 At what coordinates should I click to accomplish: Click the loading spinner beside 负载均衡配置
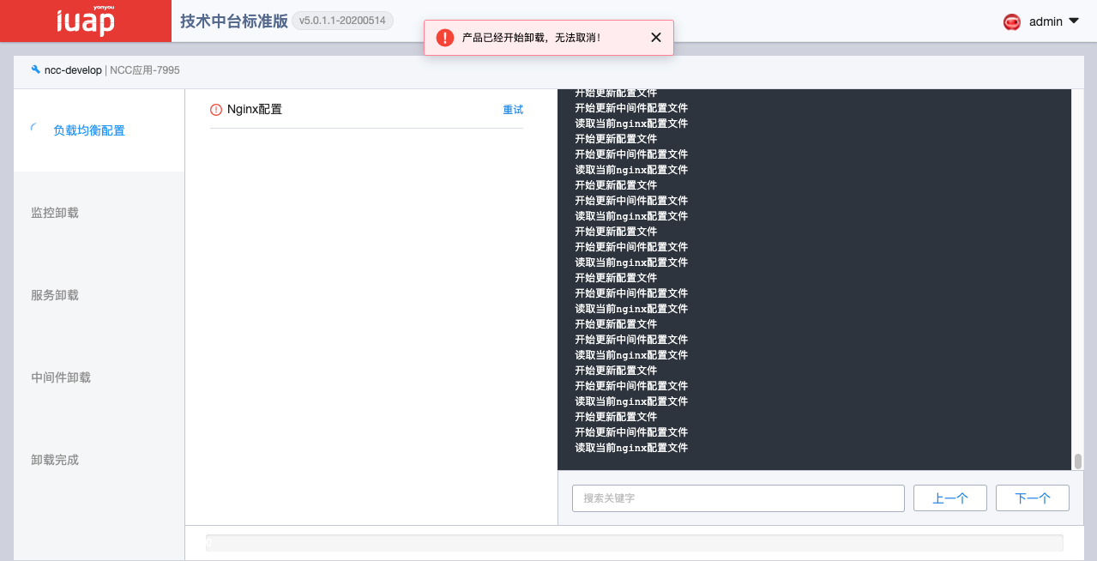pos(36,130)
